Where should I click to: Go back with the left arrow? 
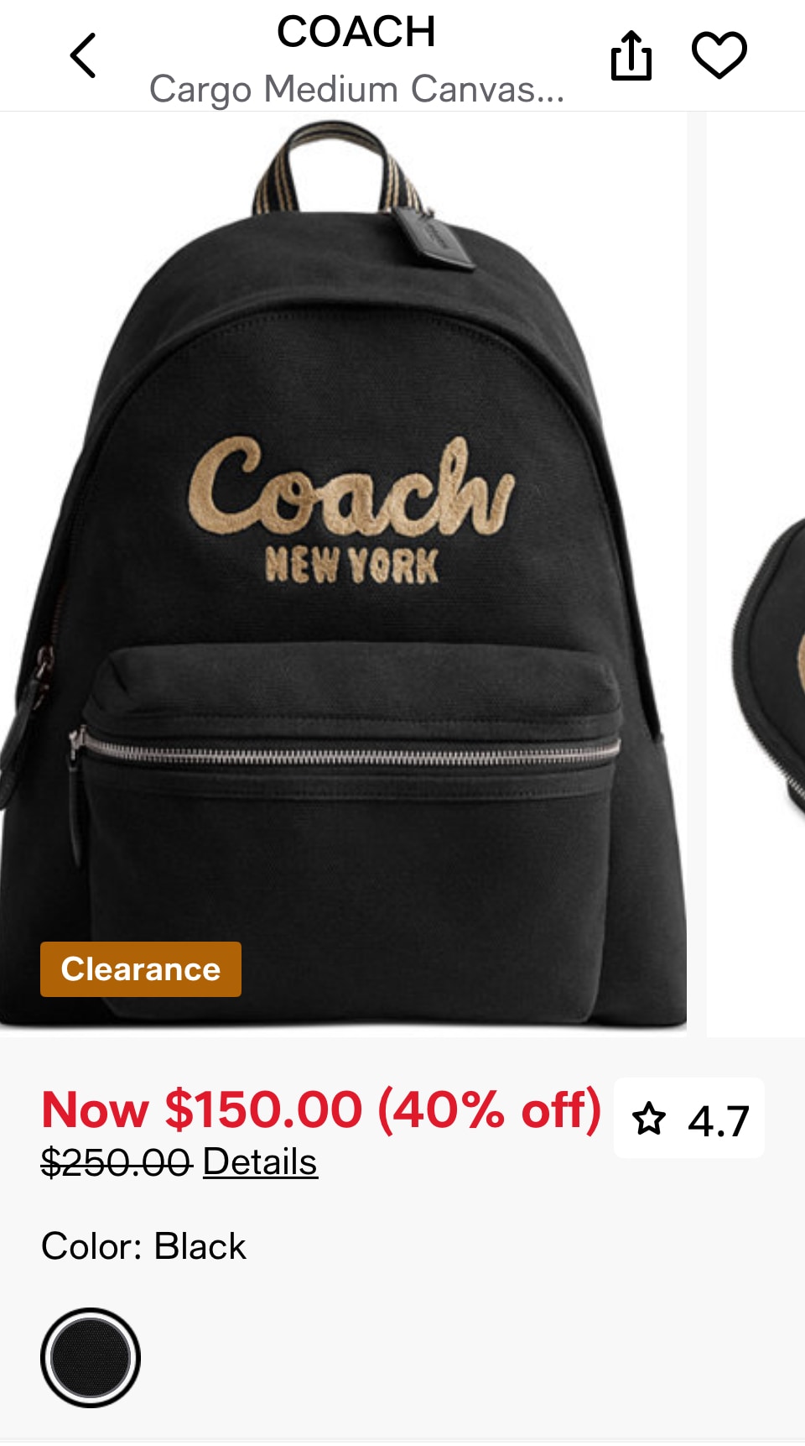[83, 55]
